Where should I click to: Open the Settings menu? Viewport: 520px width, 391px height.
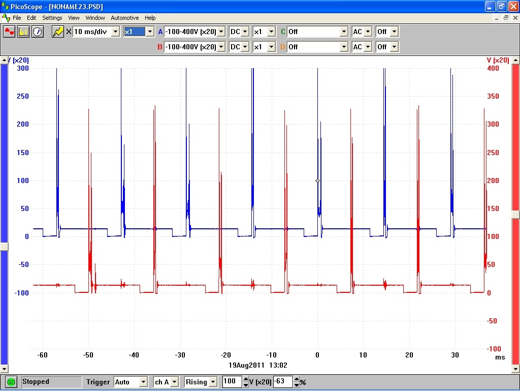(x=52, y=18)
